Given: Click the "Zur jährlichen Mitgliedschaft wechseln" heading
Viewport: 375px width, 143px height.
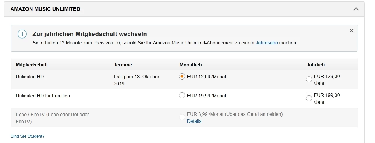Looking at the screenshot, I should [x=90, y=34].
